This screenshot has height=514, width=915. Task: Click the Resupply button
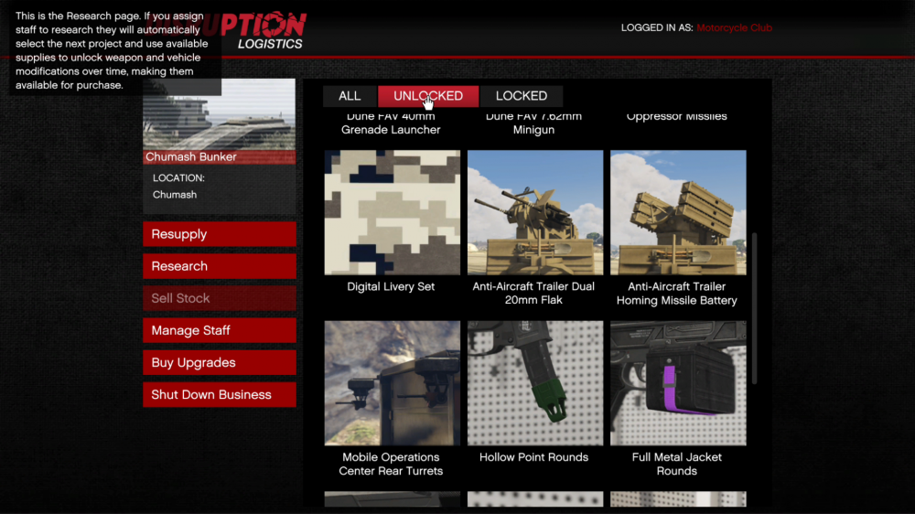(220, 234)
